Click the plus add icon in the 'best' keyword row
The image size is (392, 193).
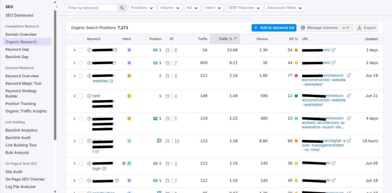pyautogui.click(x=89, y=96)
